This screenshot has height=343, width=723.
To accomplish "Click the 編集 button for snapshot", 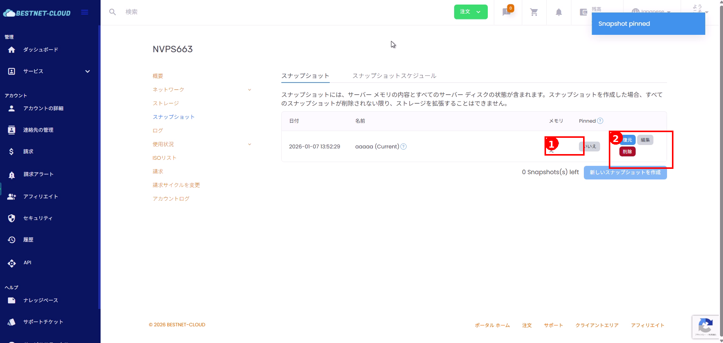I will coord(645,140).
